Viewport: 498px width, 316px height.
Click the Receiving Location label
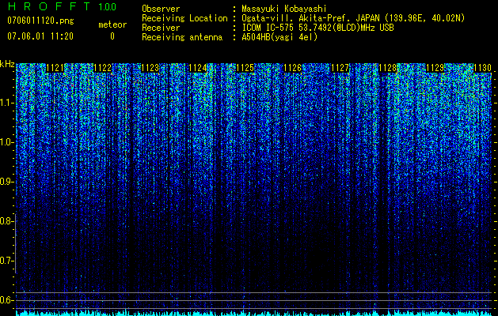(184, 18)
